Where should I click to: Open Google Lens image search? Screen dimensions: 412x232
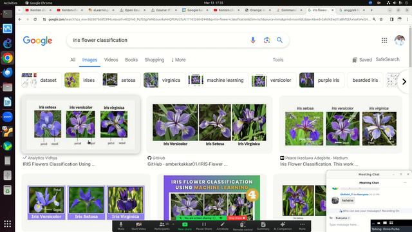click(267, 40)
